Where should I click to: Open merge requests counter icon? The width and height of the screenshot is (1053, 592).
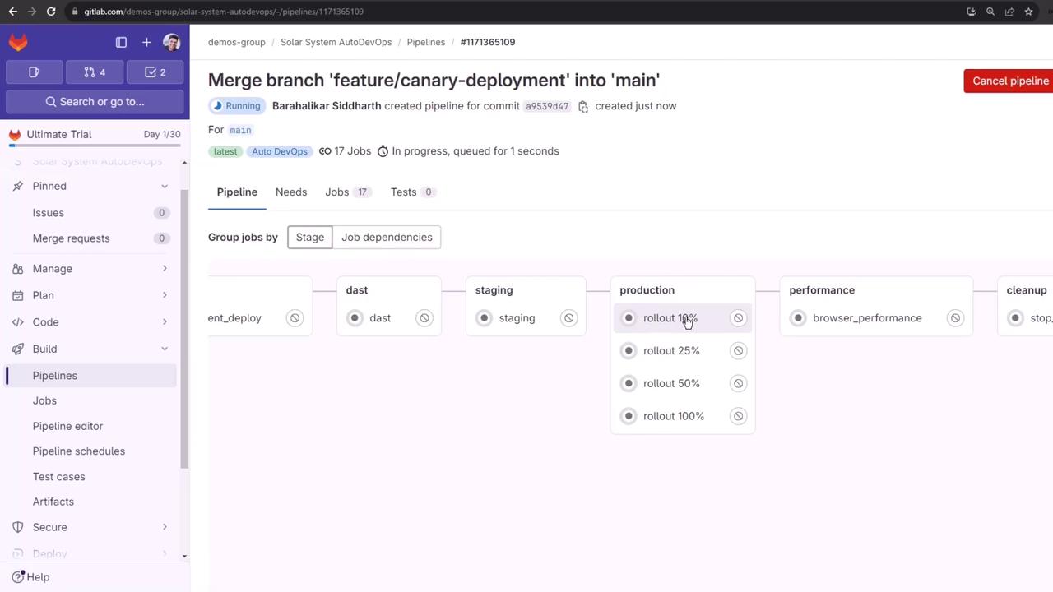click(x=95, y=72)
